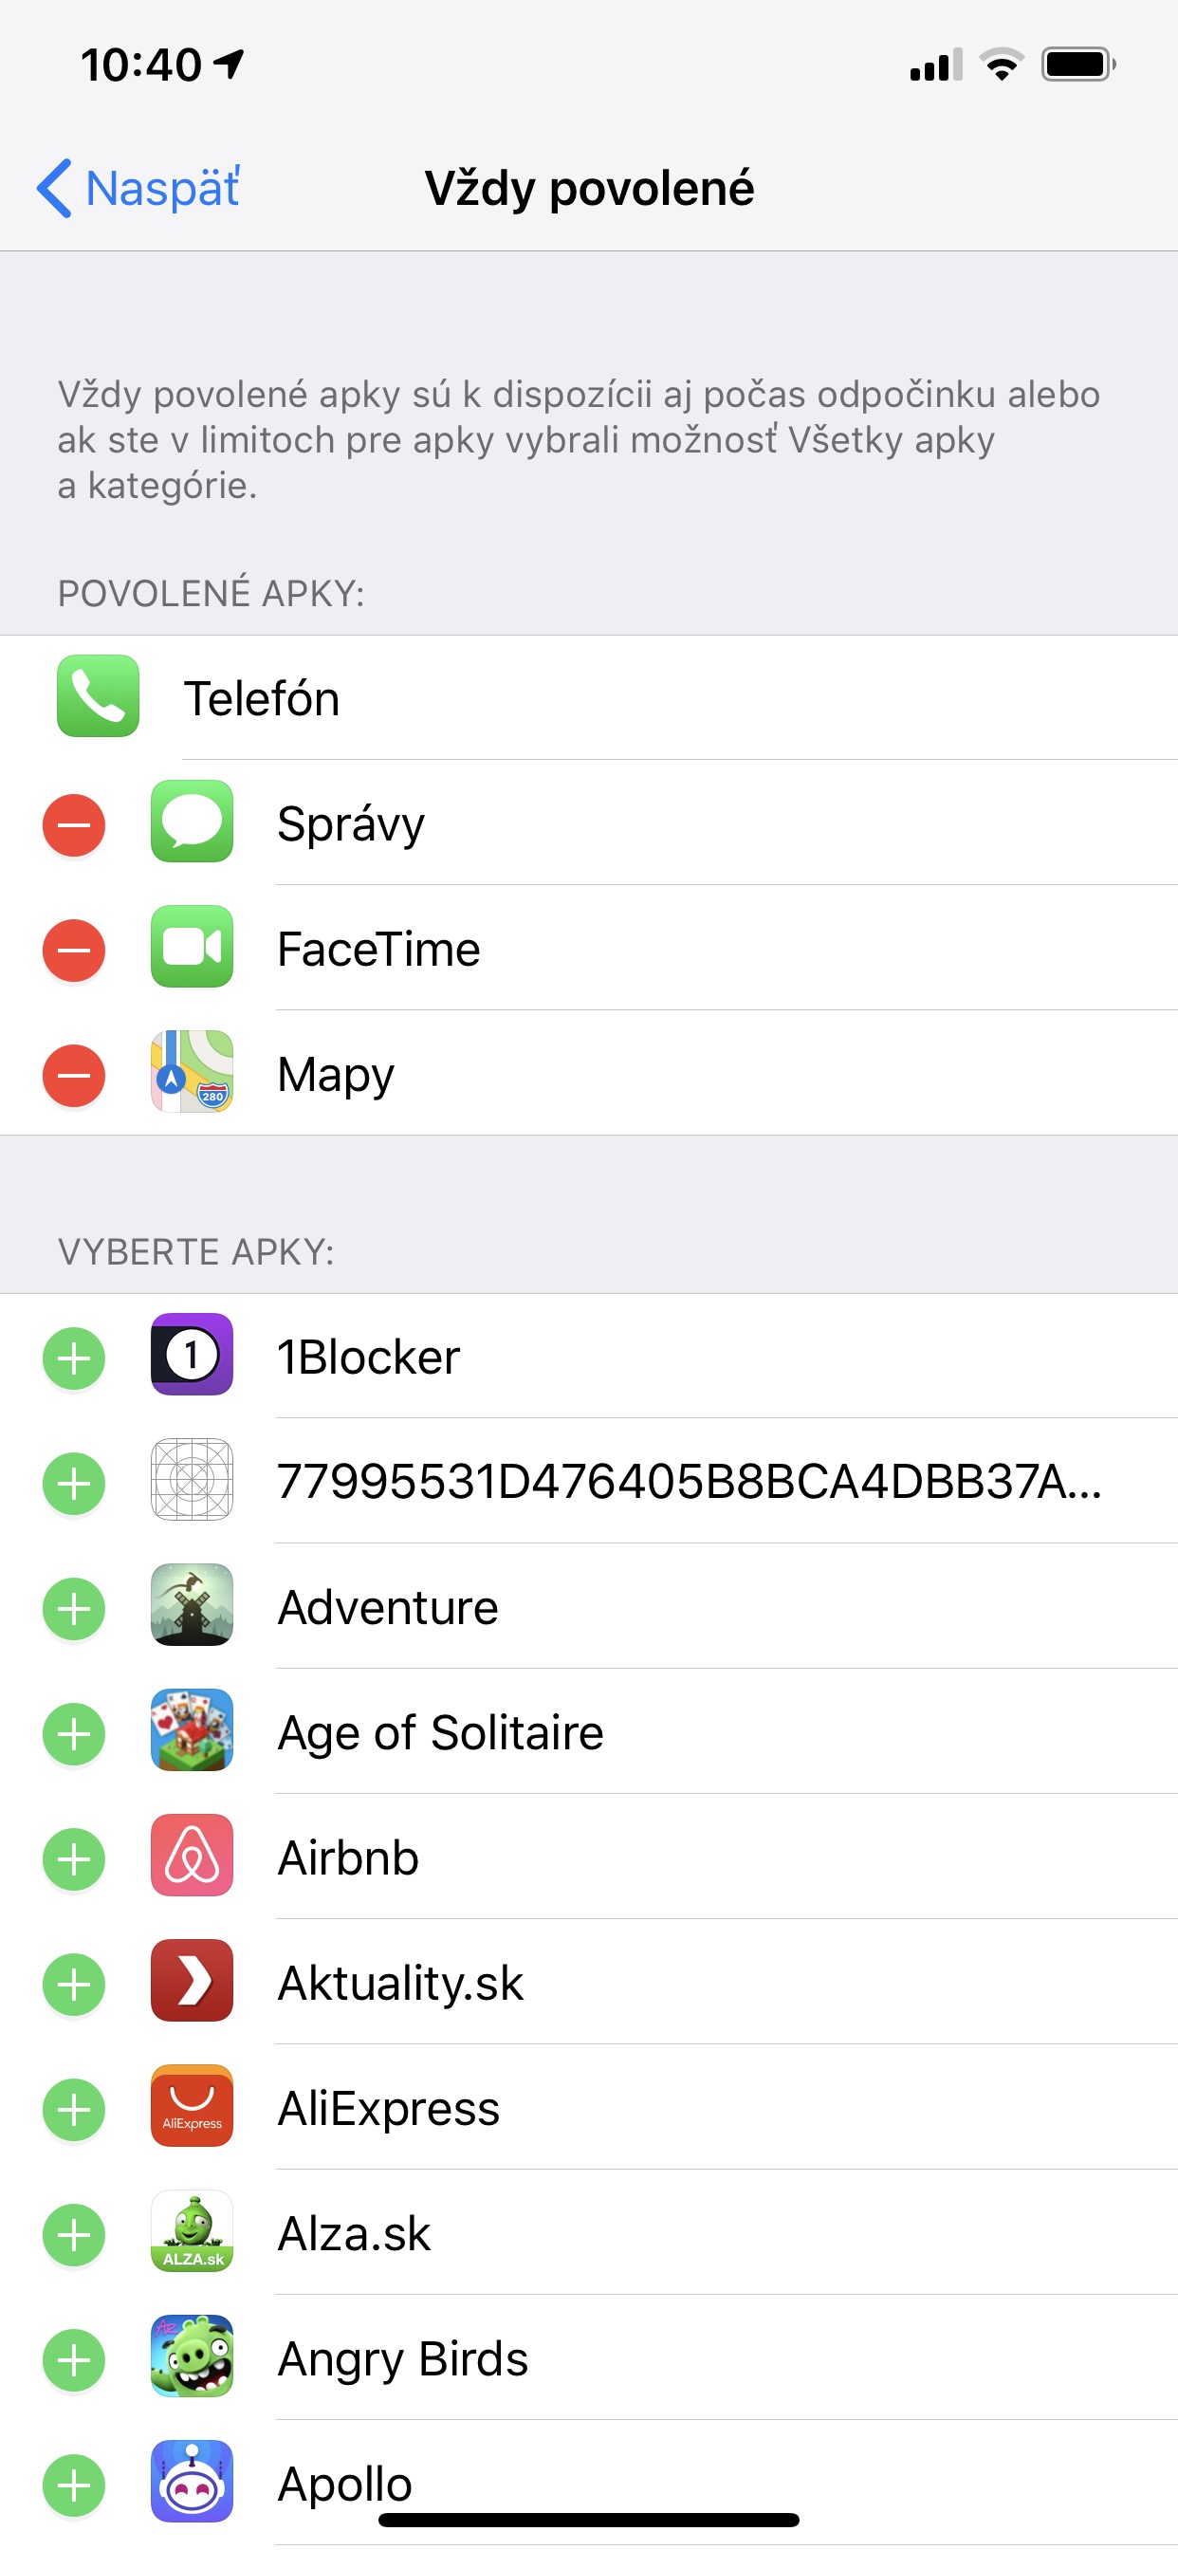Remove Správy from allowed apps
This screenshot has height=2550, width=1178.
[73, 824]
